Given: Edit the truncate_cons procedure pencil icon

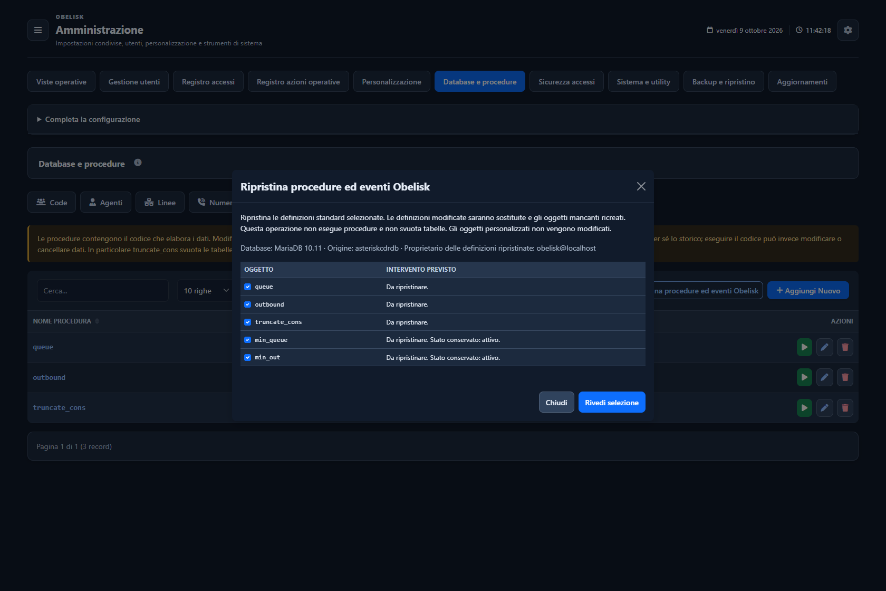Looking at the screenshot, I should (x=825, y=408).
